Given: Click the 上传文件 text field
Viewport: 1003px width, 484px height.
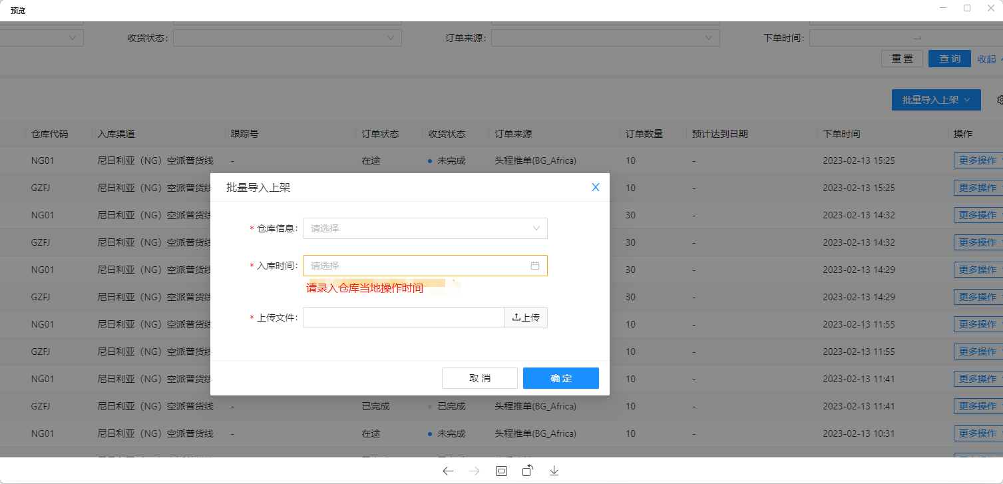Looking at the screenshot, I should [403, 318].
